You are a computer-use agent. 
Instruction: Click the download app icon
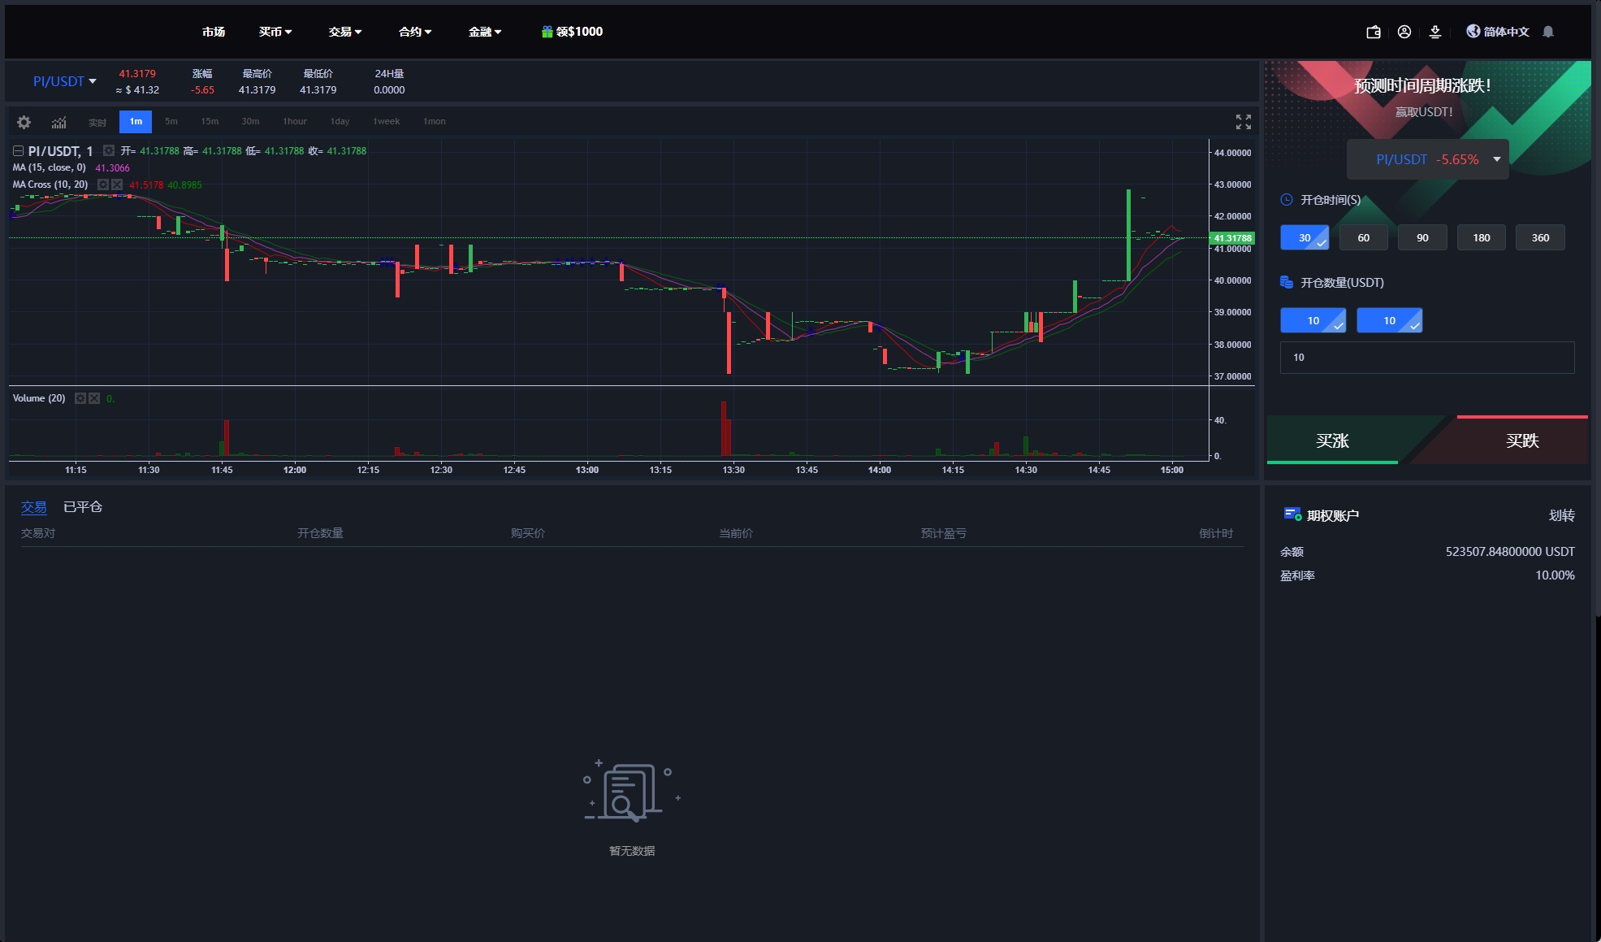point(1435,32)
